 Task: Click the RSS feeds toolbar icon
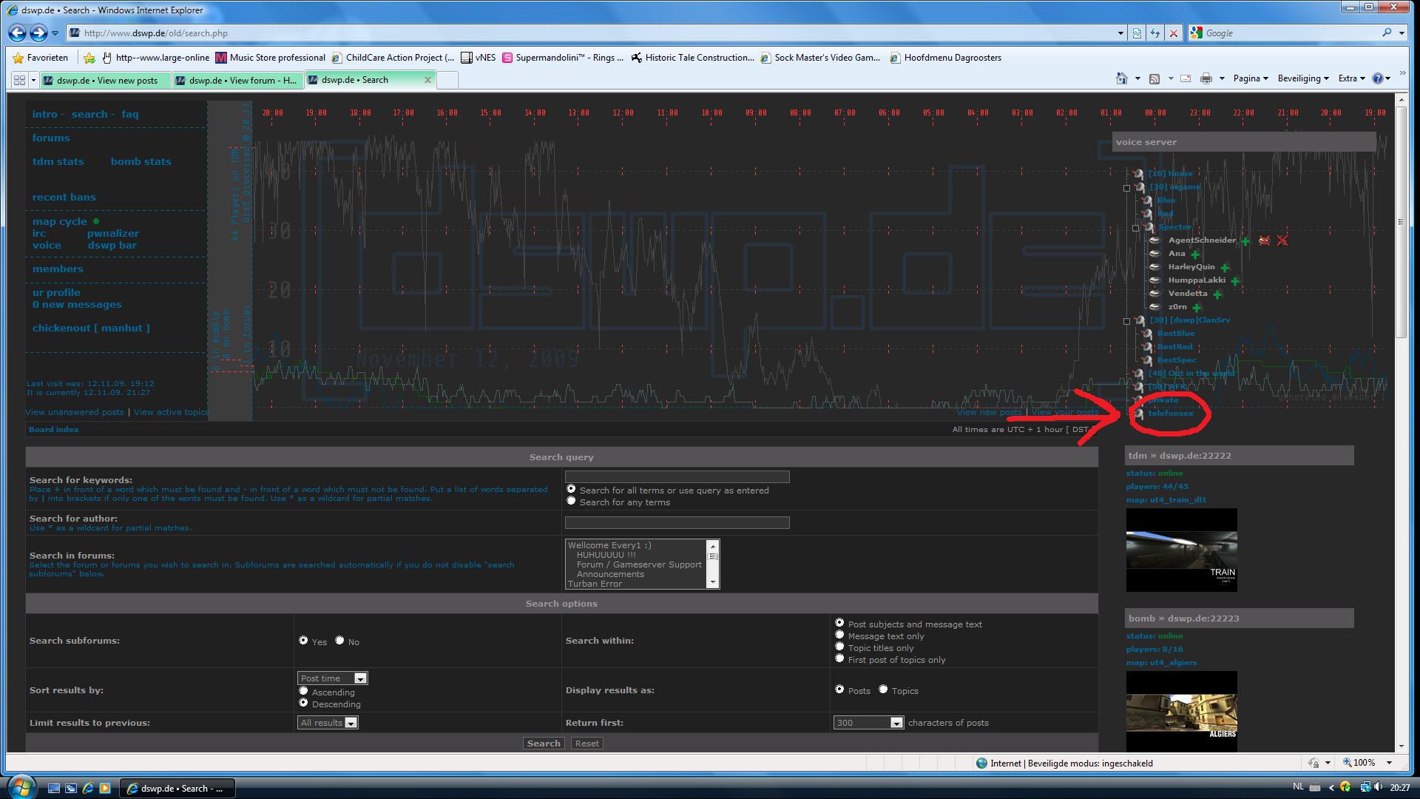[x=1154, y=78]
